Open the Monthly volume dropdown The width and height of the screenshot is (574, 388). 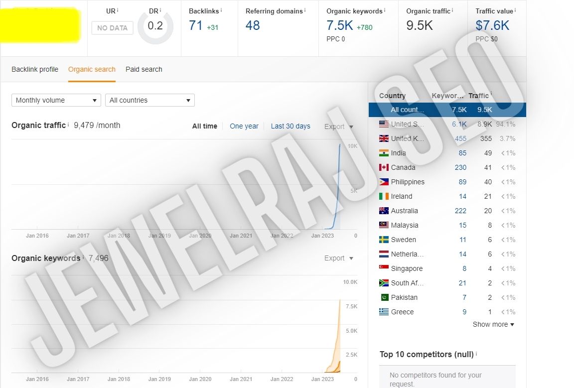pyautogui.click(x=56, y=100)
